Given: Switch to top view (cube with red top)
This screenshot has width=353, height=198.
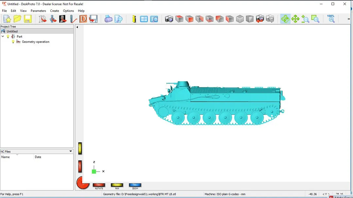Looking at the screenshot, I should [x=179, y=19].
